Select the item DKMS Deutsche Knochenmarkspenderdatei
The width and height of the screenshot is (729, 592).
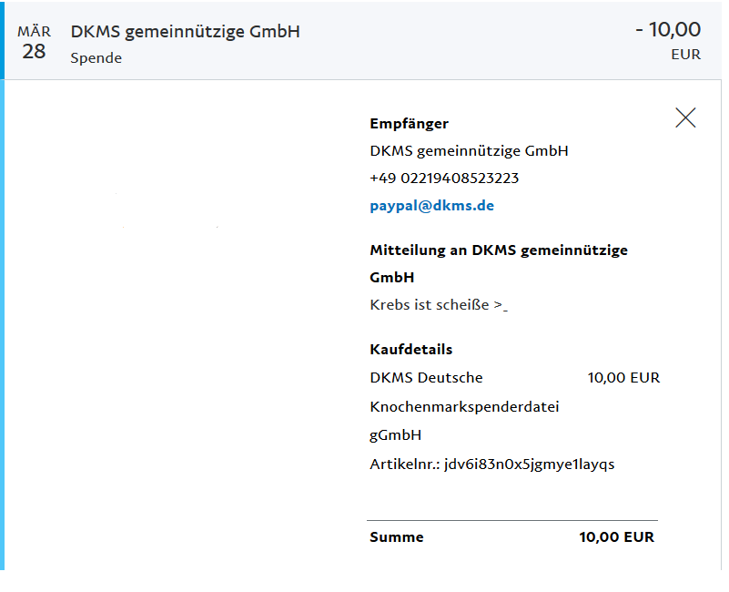pos(464,392)
